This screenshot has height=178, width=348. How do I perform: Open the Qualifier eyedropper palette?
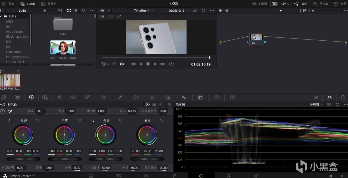120,97
